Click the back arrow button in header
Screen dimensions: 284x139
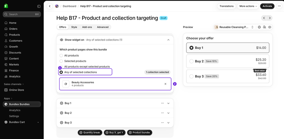pos(50,6)
